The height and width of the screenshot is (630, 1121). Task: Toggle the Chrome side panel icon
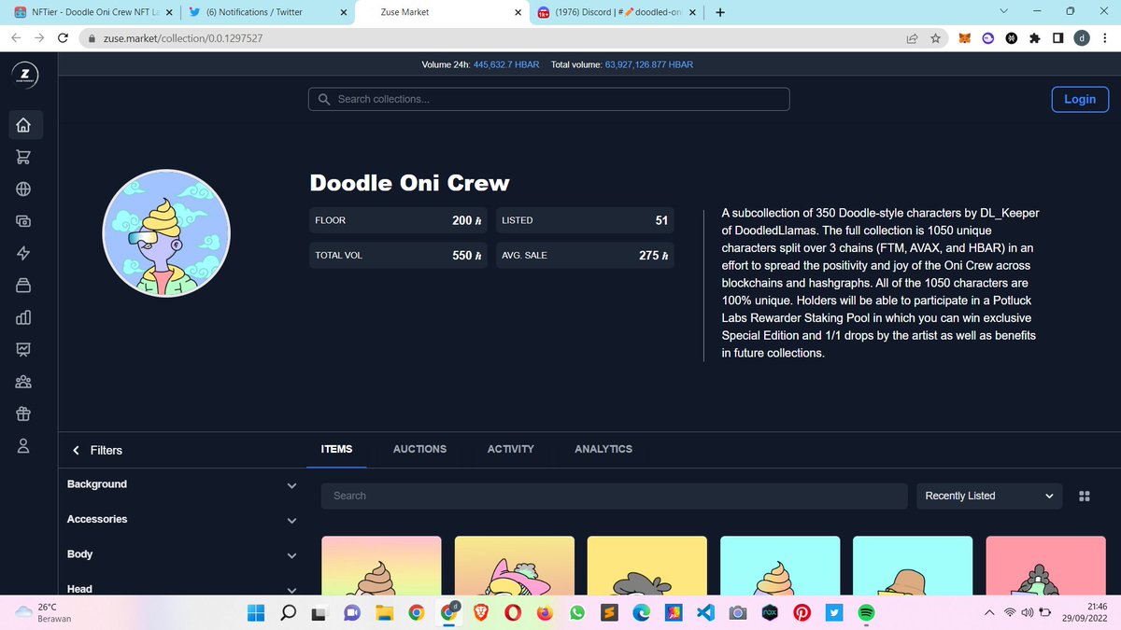[x=1057, y=38]
